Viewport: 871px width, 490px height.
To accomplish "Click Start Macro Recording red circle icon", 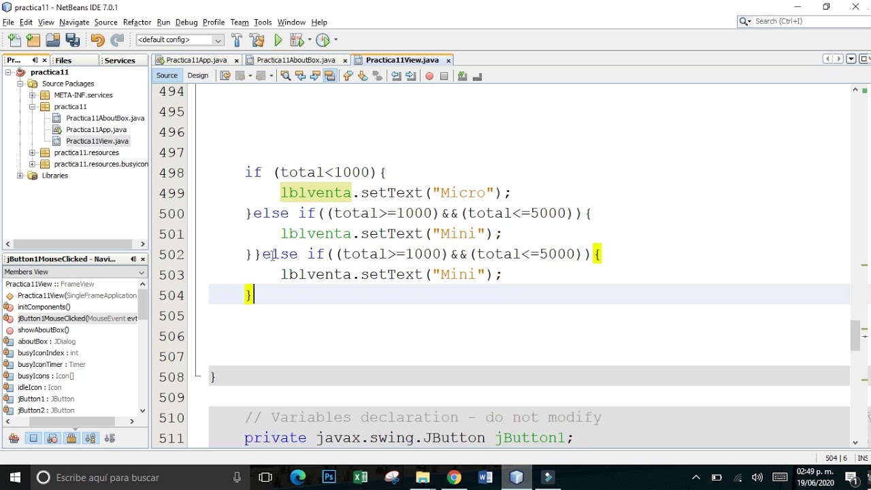I will 429,76.
